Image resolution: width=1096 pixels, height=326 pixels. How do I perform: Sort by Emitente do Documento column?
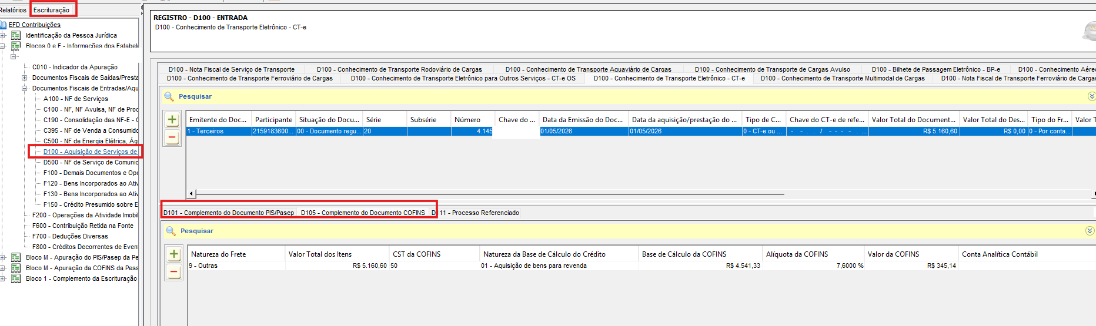[219, 119]
